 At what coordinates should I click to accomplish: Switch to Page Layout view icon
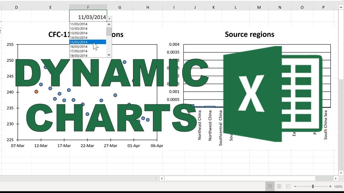pyautogui.click(x=279, y=186)
